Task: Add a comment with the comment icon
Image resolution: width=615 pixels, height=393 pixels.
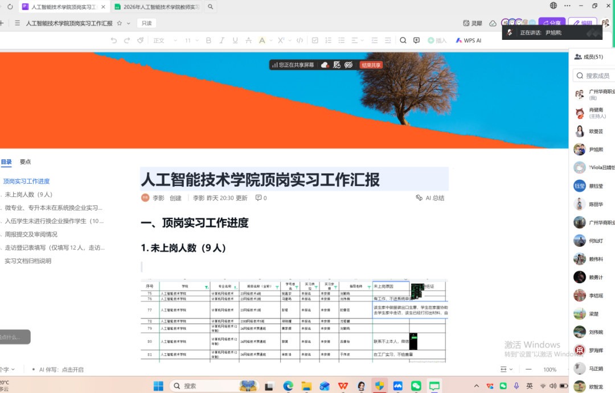Action: [416, 40]
